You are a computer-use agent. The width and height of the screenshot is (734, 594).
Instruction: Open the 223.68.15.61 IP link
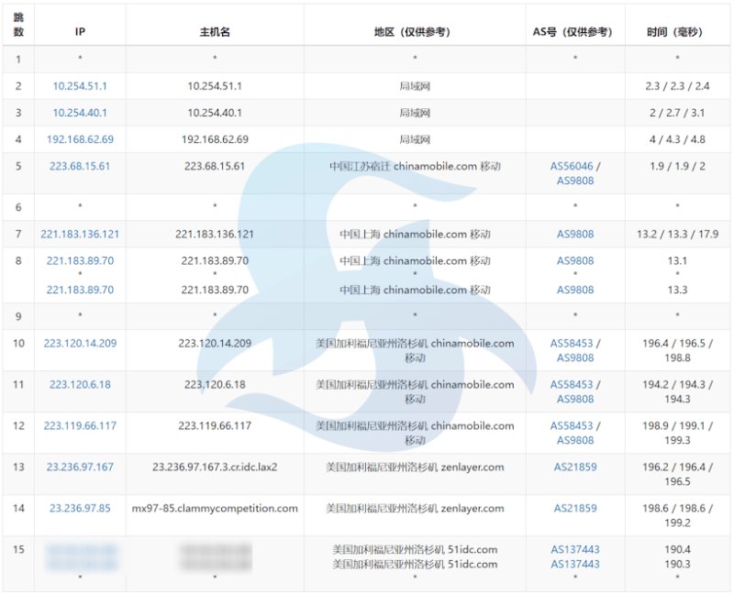(80, 166)
